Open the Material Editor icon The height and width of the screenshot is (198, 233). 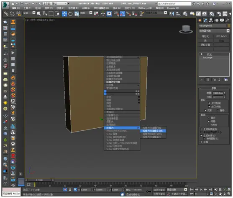212,14
